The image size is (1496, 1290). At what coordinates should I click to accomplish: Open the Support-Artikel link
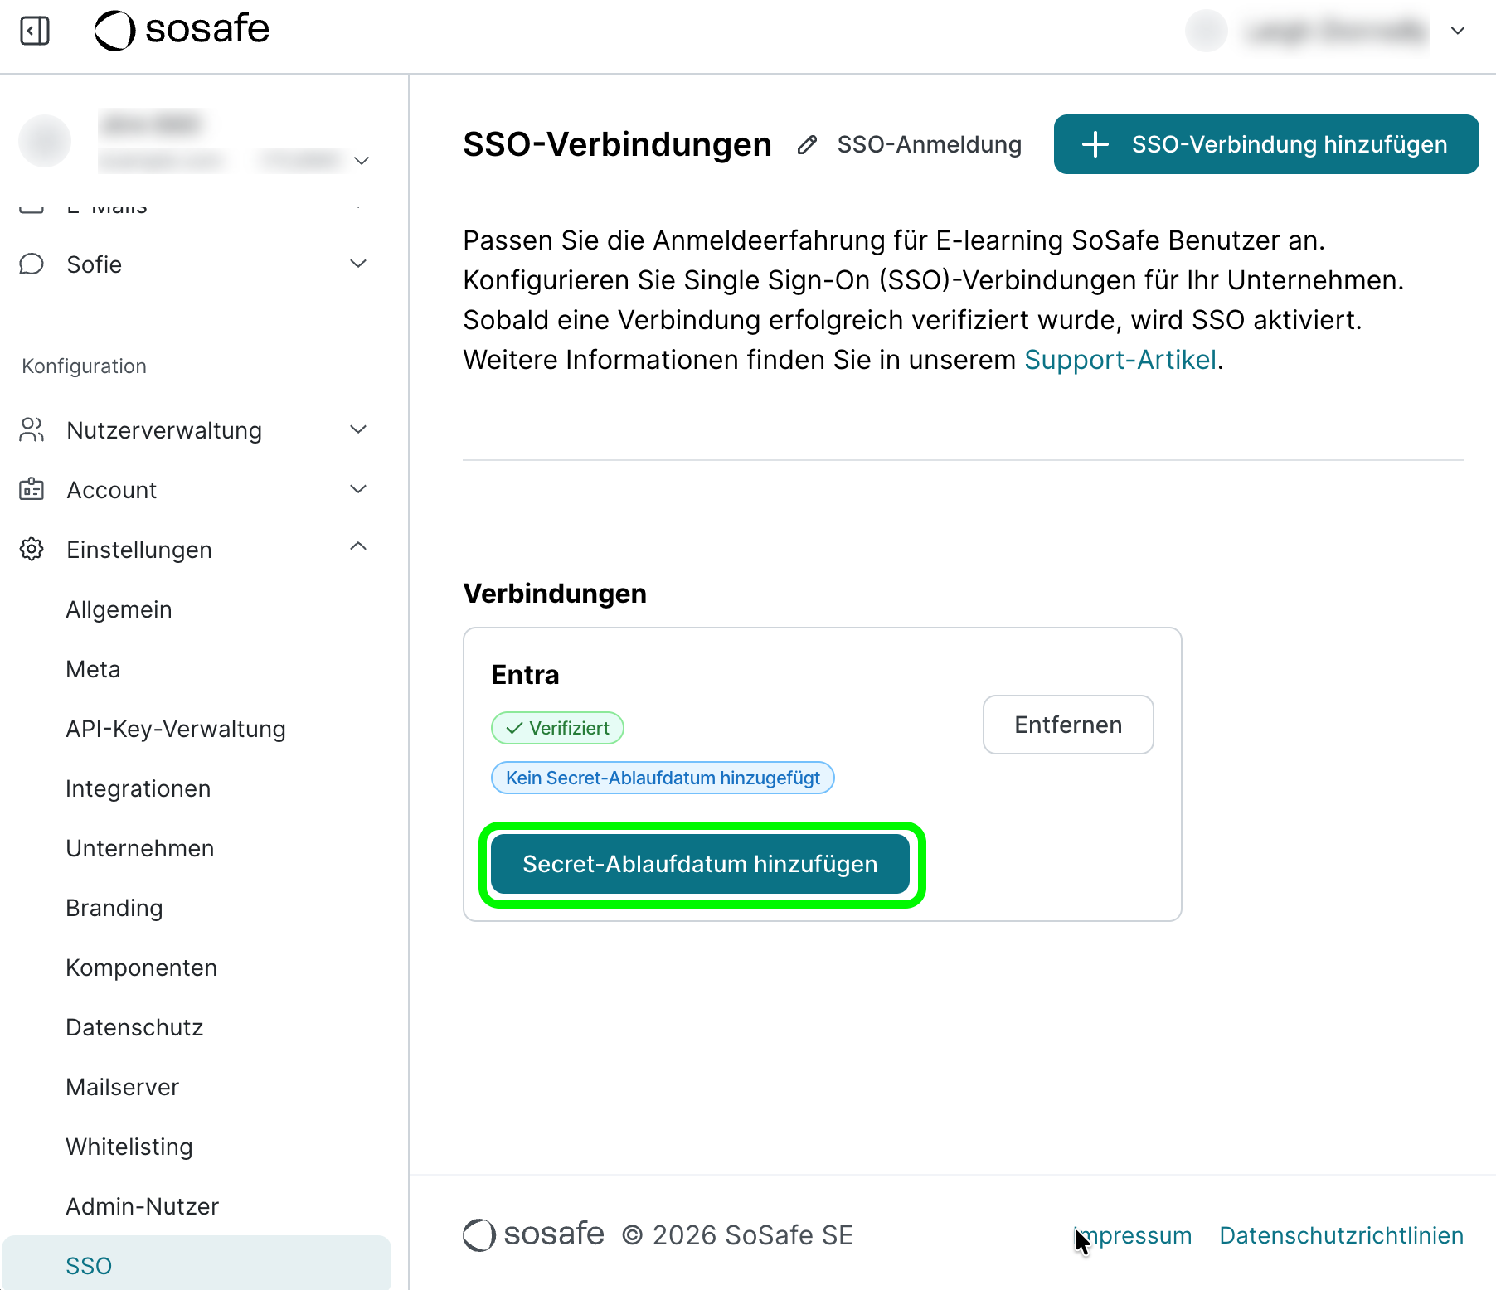(1120, 360)
